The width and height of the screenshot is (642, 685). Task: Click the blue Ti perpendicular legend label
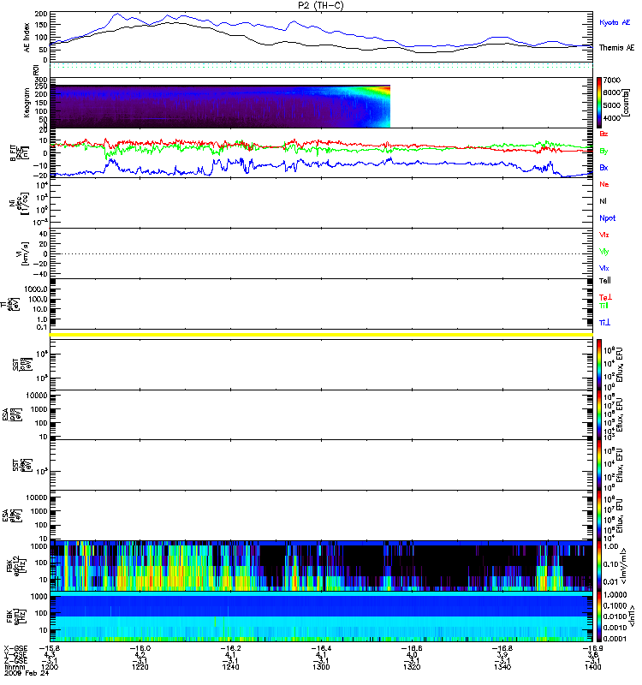pyautogui.click(x=604, y=323)
